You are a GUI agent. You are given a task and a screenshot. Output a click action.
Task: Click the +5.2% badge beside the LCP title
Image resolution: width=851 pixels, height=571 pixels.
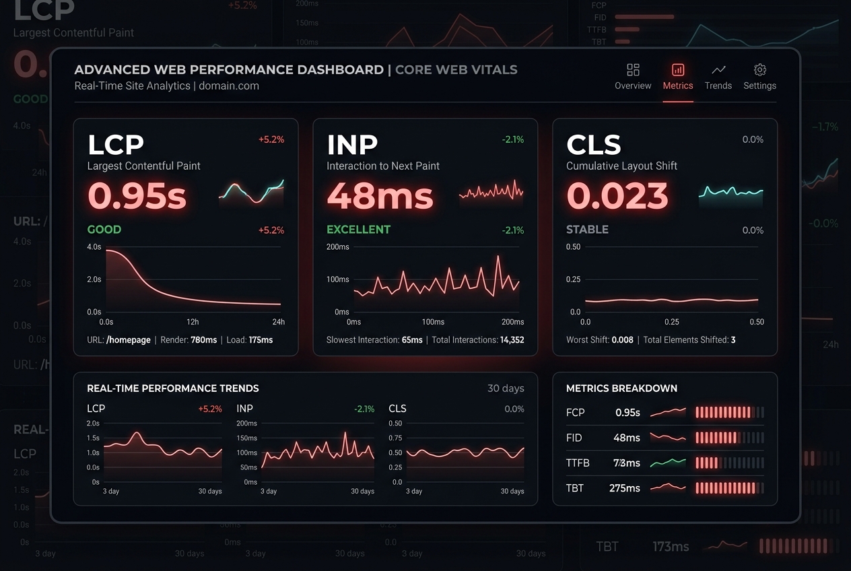coord(271,139)
